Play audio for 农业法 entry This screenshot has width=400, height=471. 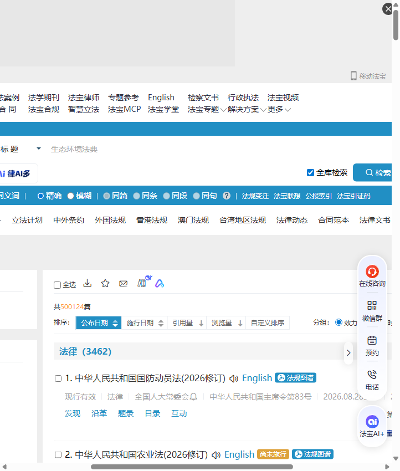coord(216,455)
